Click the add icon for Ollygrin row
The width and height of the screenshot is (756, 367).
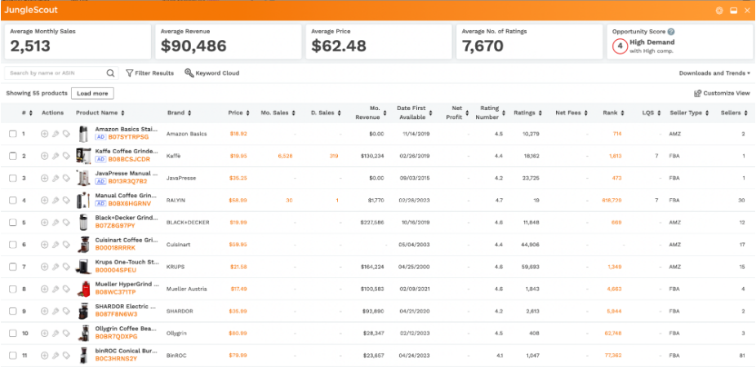(44, 334)
